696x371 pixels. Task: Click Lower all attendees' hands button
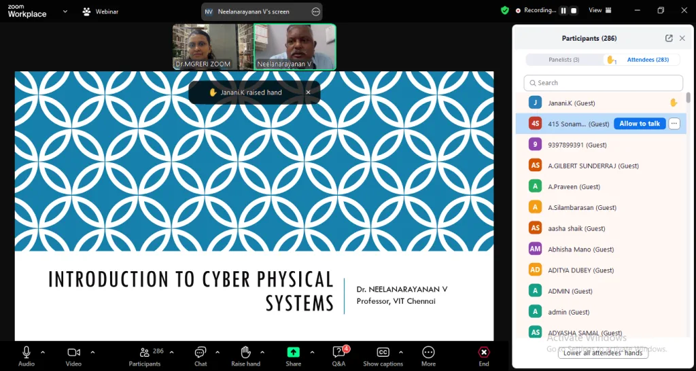[x=603, y=353]
